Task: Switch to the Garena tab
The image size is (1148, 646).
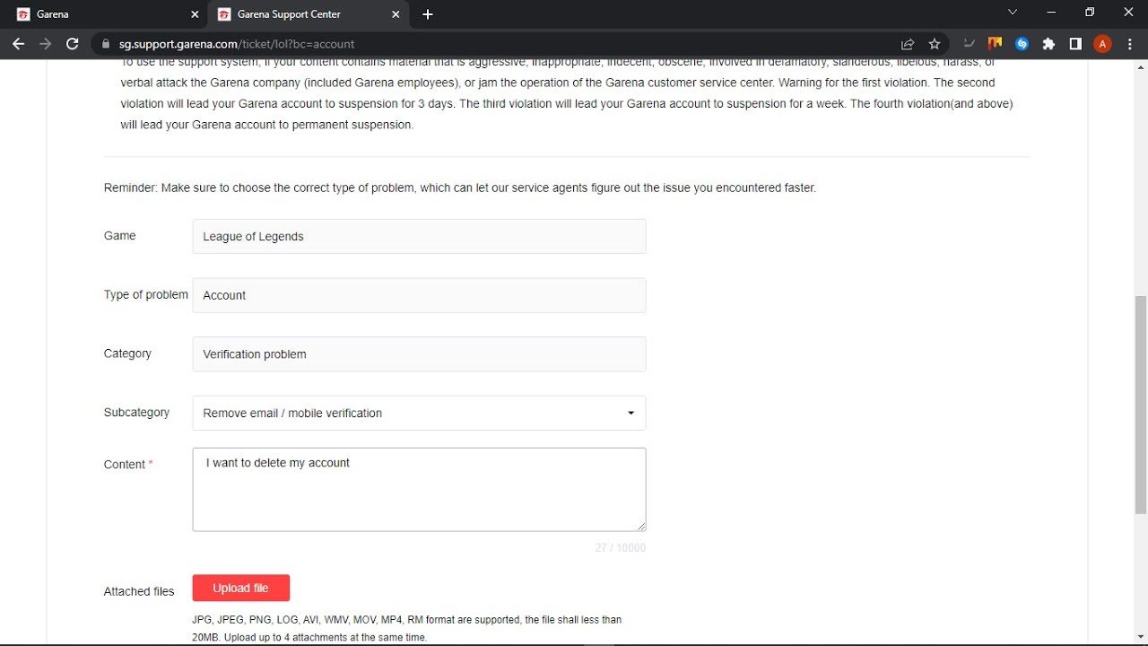Action: pyautogui.click(x=106, y=14)
